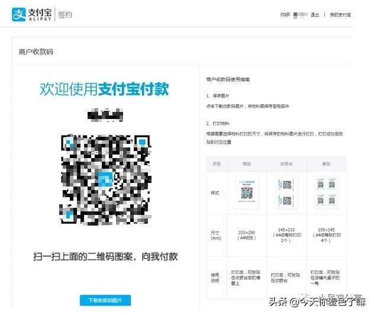This screenshot has height=315, width=374.
Task: Click the 欢迎使用支付宝付款 banner text
Action: point(104,89)
